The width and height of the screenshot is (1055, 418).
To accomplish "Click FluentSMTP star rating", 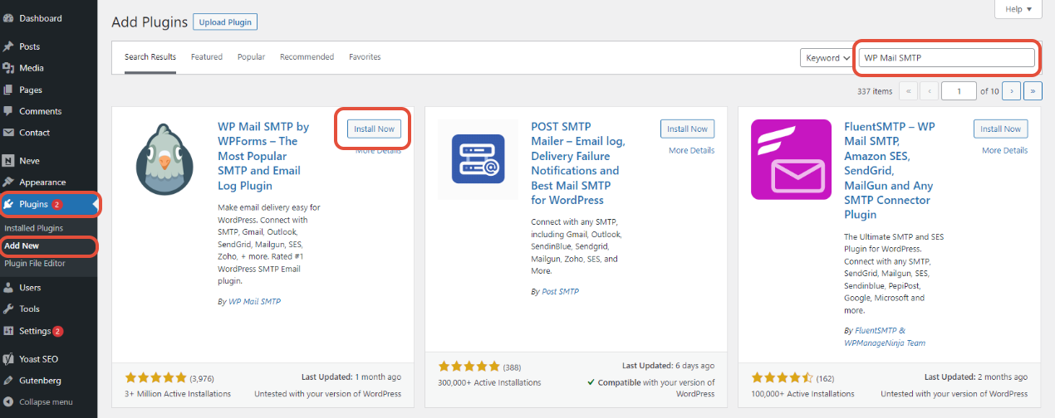I will tap(783, 377).
